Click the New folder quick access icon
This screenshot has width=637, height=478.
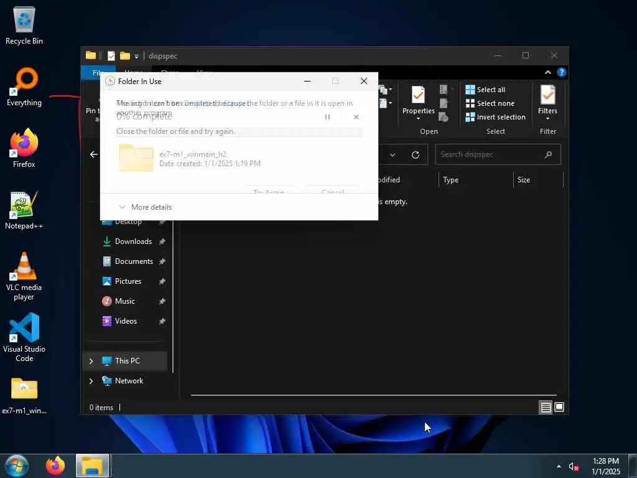coord(124,55)
